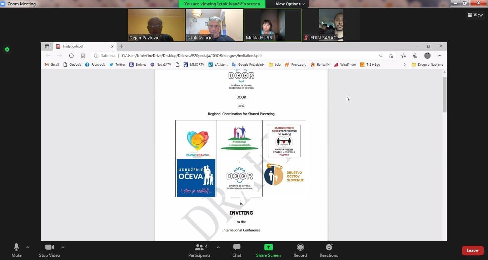The image size is (488, 260).
Task: Open the Collections icon
Action: click(415, 56)
